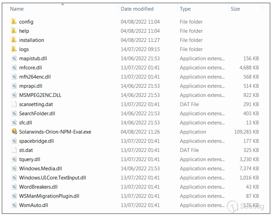Click the spacebridge.dll file icon
273x215 pixels.
coord(14,141)
